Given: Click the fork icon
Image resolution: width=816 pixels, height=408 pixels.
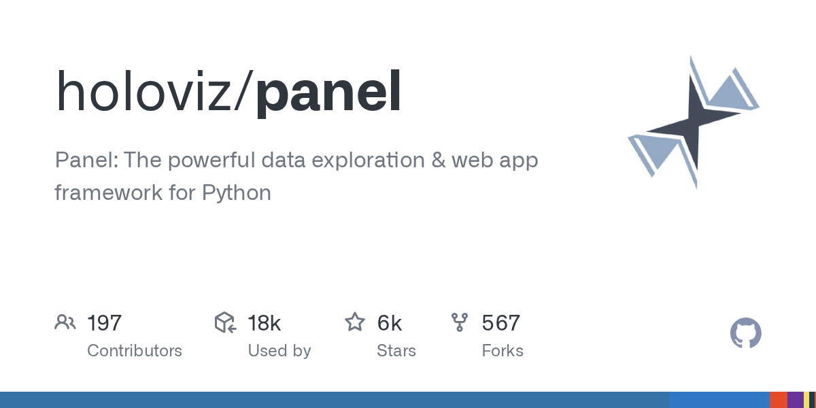Looking at the screenshot, I should click(460, 322).
